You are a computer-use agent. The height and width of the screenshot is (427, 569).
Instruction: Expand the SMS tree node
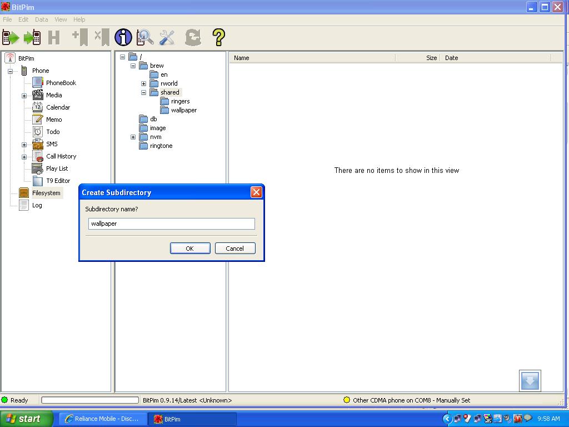24,145
